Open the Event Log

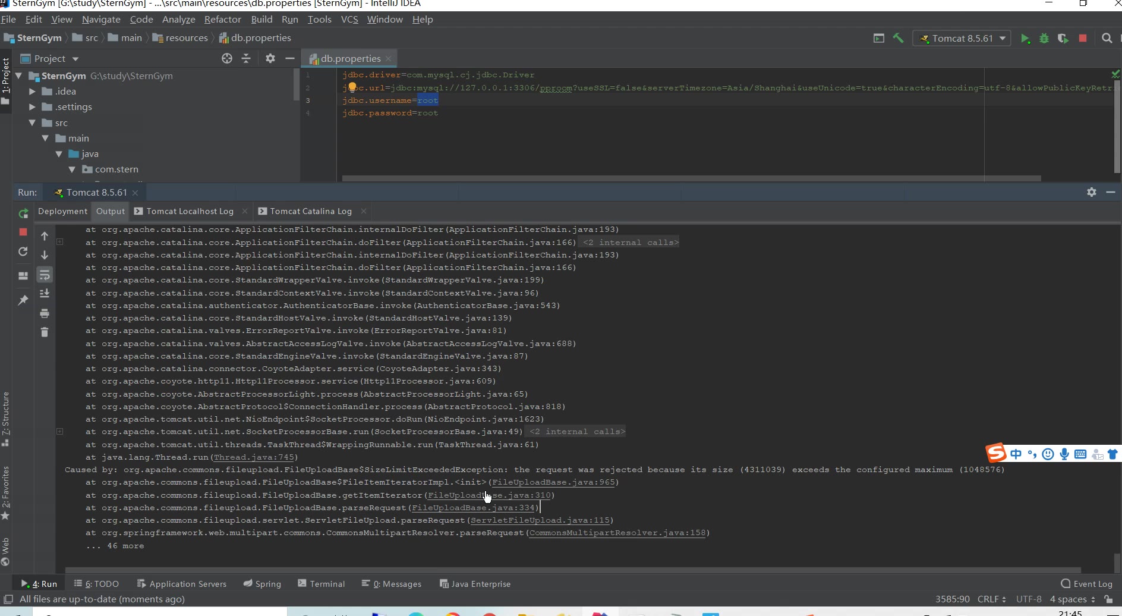(x=1086, y=584)
